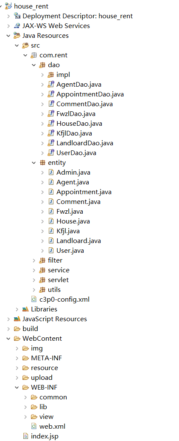Screen dimensions: 179x441
Task: Click the impl package icon
Action: pos(51,74)
